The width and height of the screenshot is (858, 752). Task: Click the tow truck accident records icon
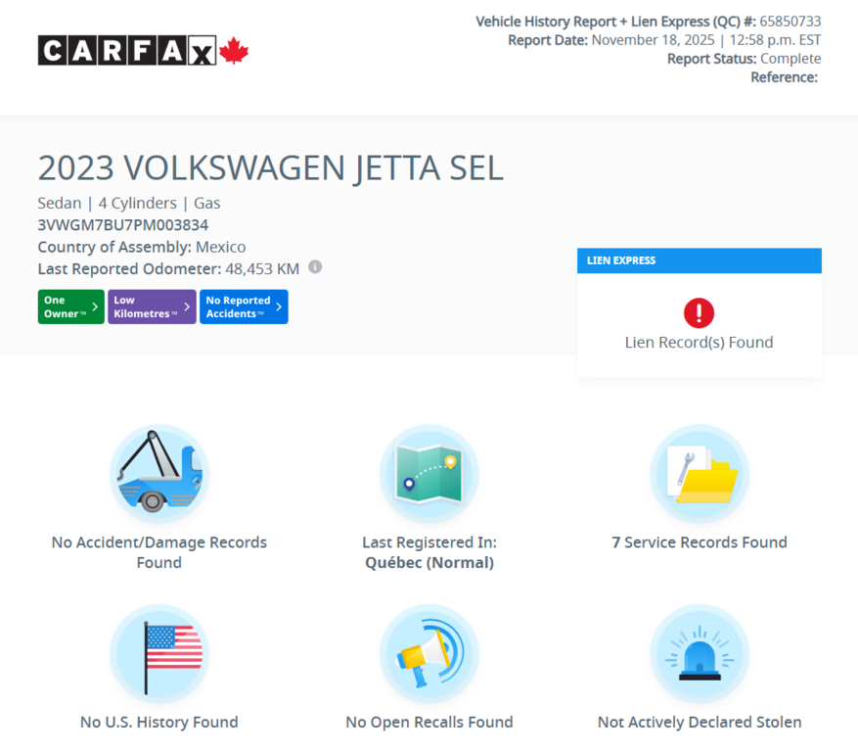[x=158, y=474]
